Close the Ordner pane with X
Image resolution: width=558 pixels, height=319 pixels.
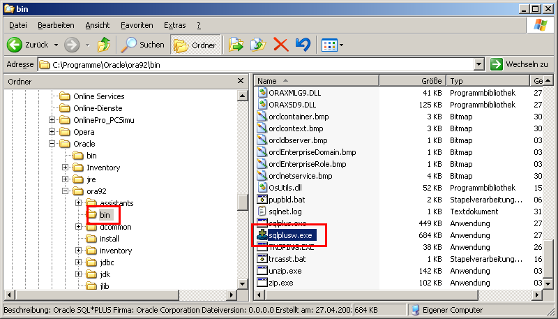[x=241, y=82]
